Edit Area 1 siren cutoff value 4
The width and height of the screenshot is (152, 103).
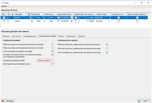[x=46, y=18]
